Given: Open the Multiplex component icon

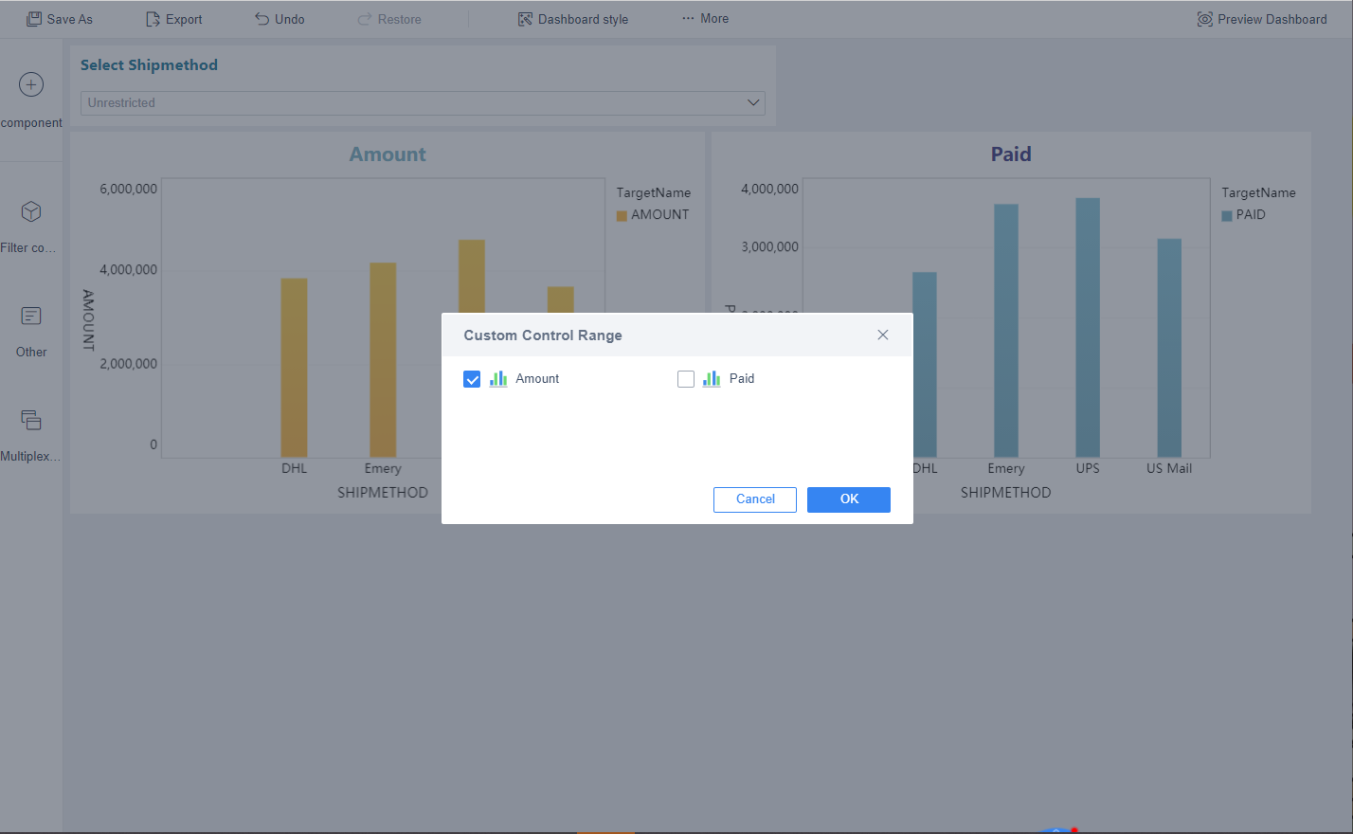Looking at the screenshot, I should click(x=31, y=420).
